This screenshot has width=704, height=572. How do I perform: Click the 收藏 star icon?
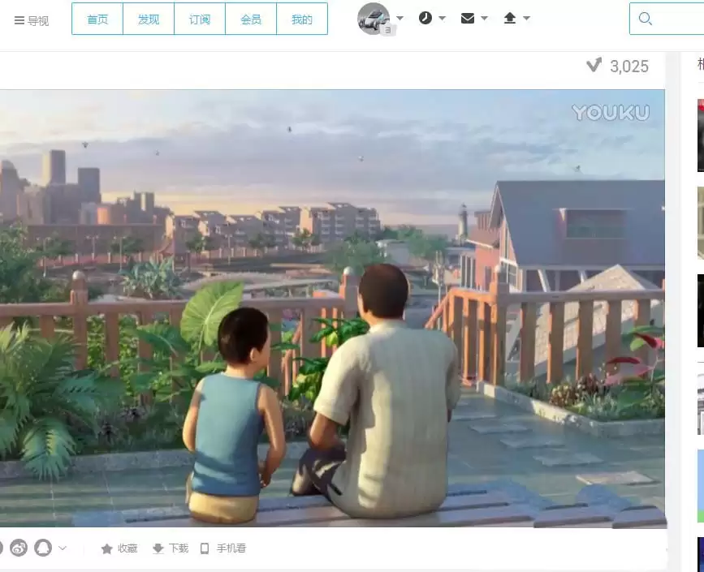[x=107, y=548]
